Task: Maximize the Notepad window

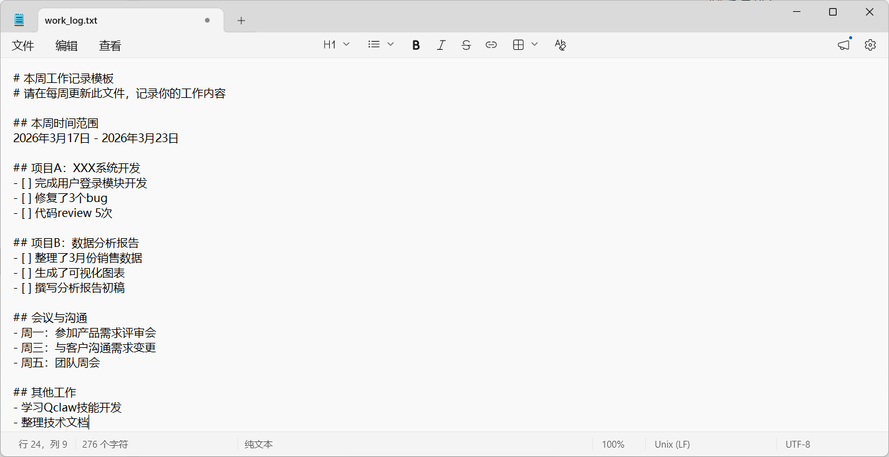Action: point(833,12)
